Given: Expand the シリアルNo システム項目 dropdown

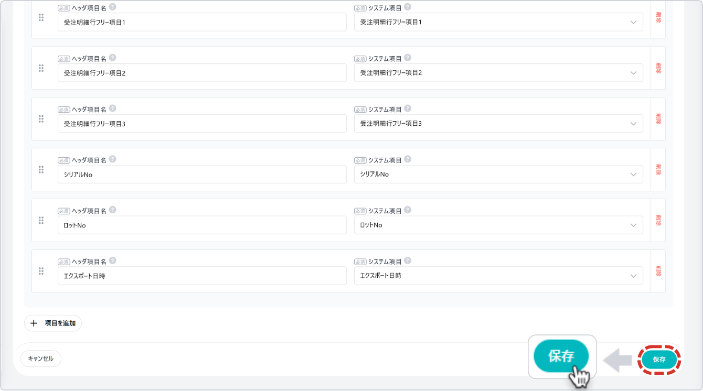Looking at the screenshot, I should (498, 174).
